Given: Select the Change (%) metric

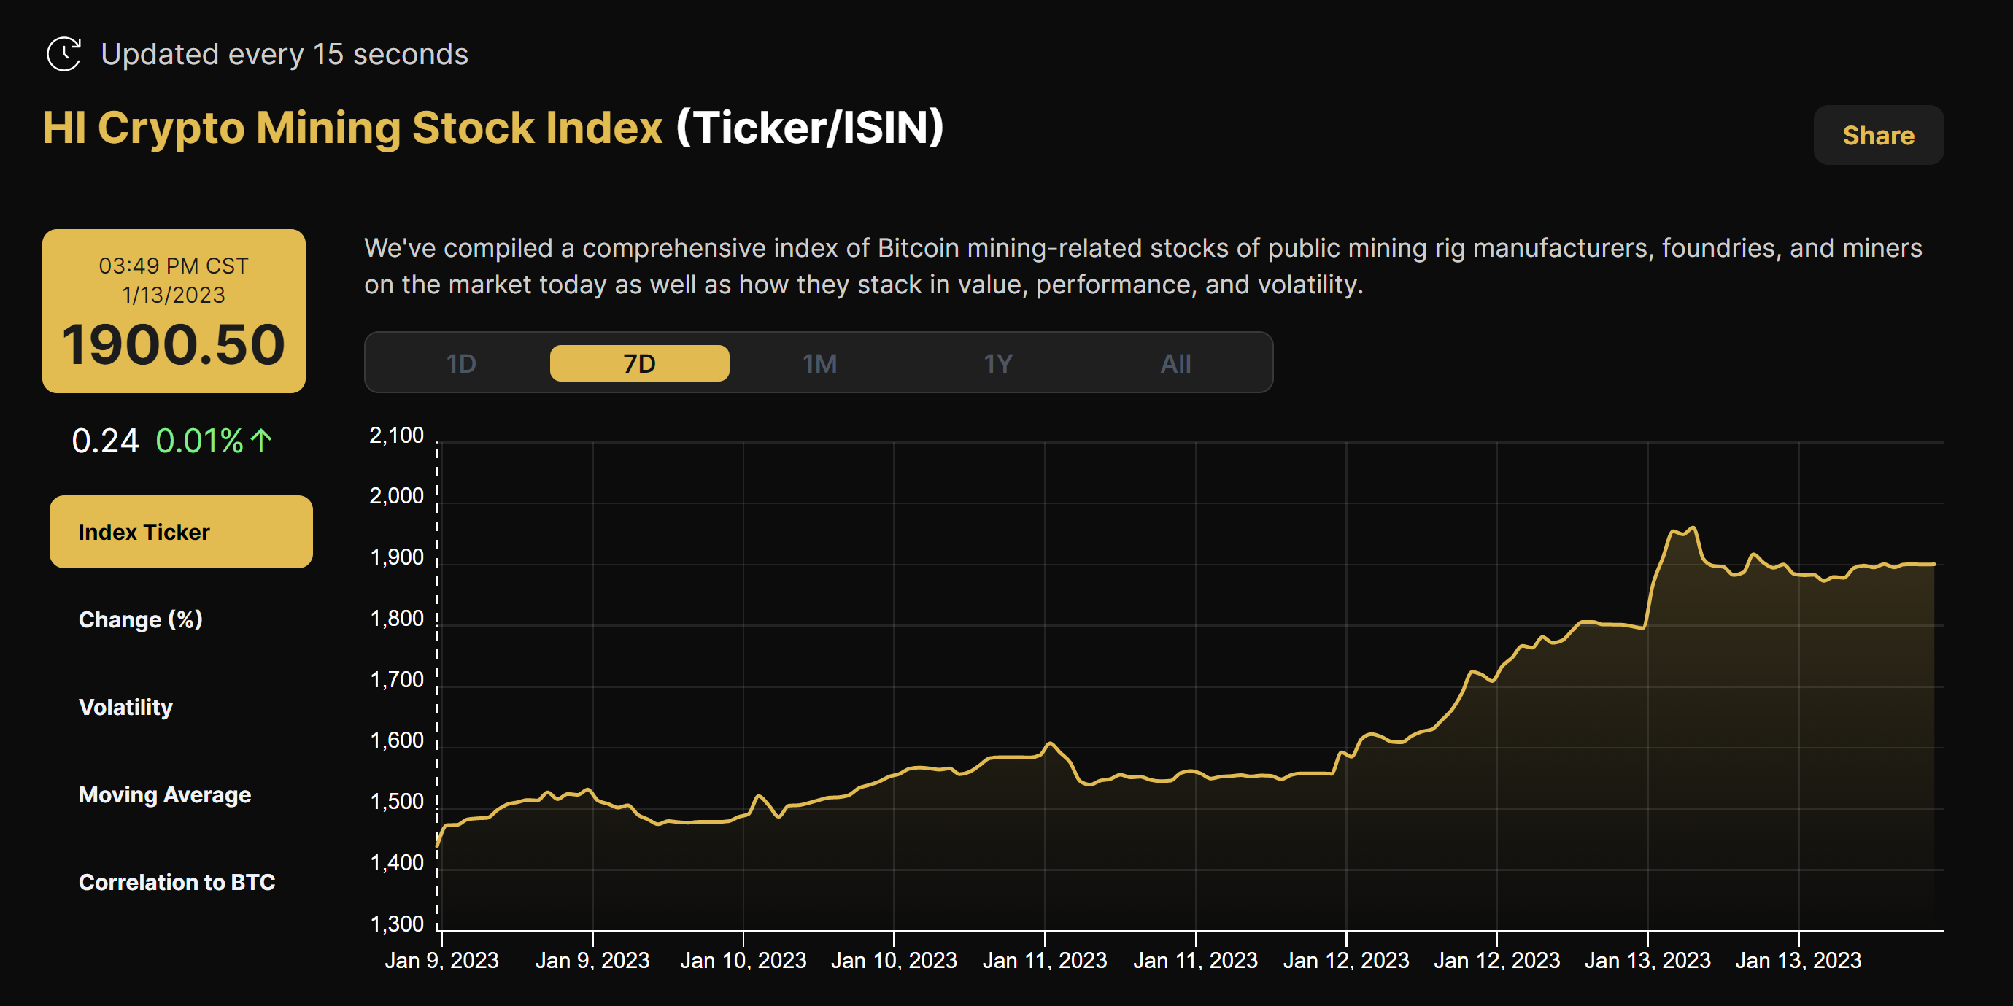Looking at the screenshot, I should [141, 619].
